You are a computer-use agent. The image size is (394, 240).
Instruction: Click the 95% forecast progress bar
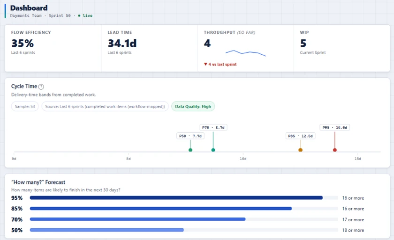pos(184,198)
